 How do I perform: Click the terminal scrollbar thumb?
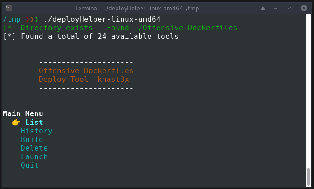(309, 177)
